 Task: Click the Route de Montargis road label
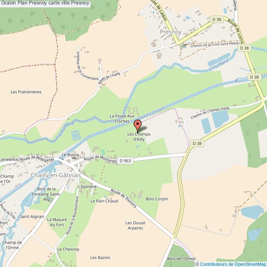(x=100, y=159)
